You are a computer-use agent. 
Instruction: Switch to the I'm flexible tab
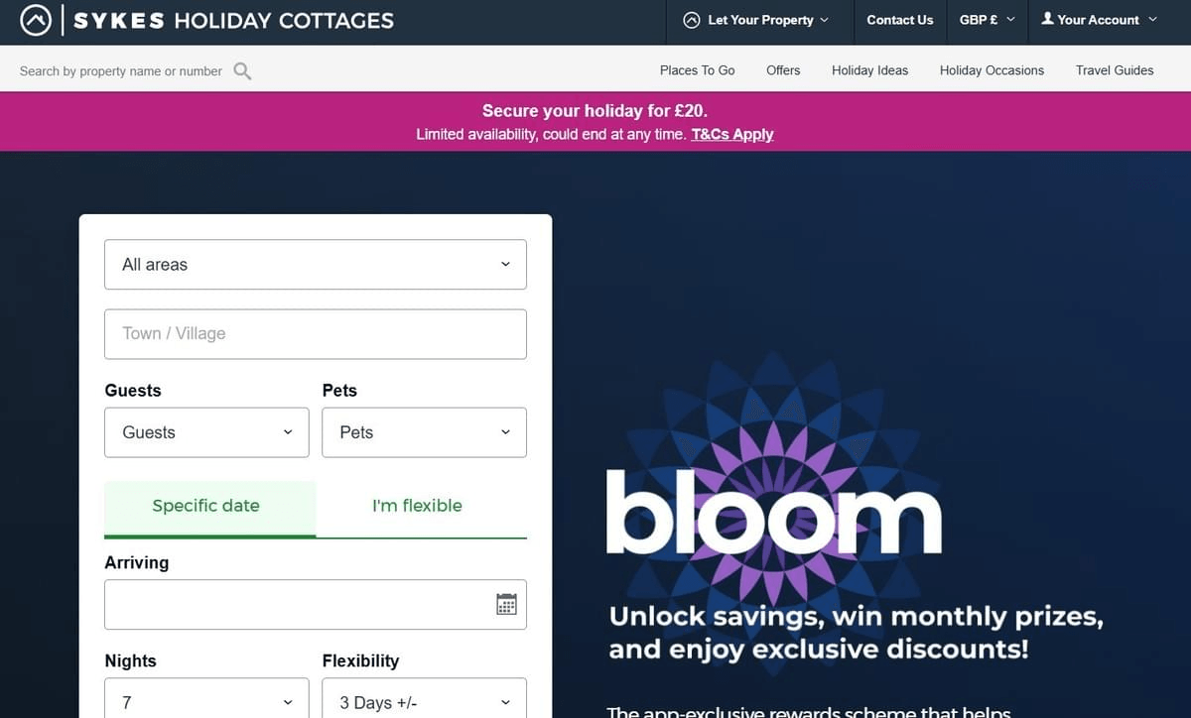[418, 506]
